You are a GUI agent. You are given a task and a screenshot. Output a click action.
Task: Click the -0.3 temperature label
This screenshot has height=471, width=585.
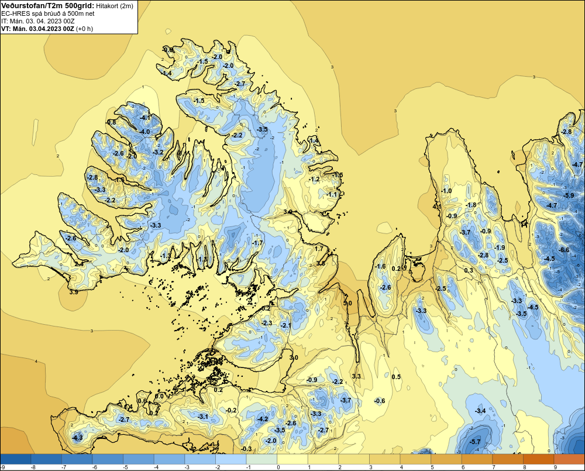coord(246,449)
